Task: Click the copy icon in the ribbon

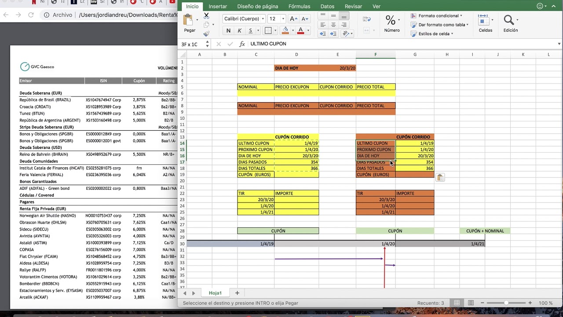Action: click(x=206, y=25)
